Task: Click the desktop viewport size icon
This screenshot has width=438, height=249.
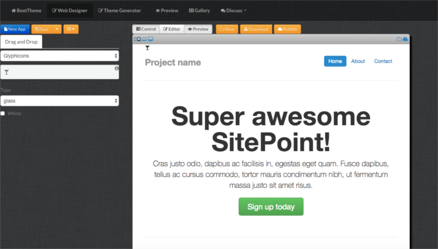Action: coord(151,39)
